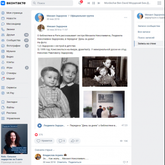
Task: Click the Игры gamepad icon
Action: pos(3,68)
